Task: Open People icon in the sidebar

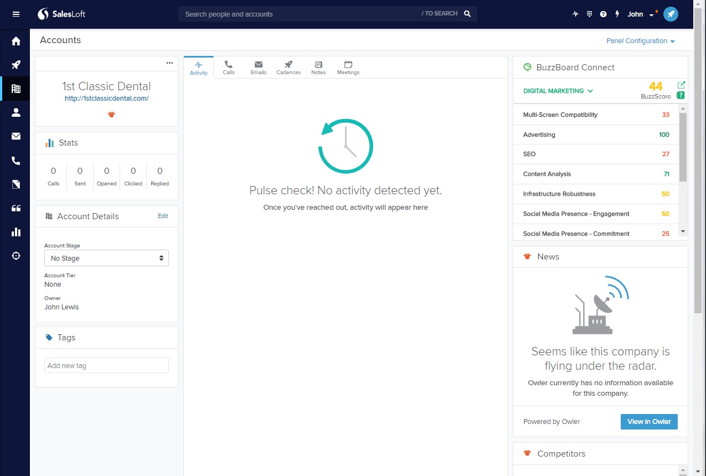Action: [x=16, y=112]
